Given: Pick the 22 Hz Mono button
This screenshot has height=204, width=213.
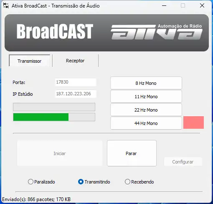Looking at the screenshot, I should pyautogui.click(x=146, y=110).
